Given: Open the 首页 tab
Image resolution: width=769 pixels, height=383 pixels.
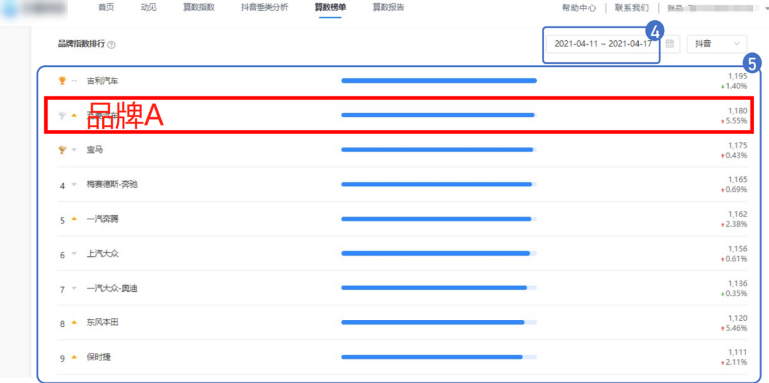Looking at the screenshot, I should click(106, 8).
